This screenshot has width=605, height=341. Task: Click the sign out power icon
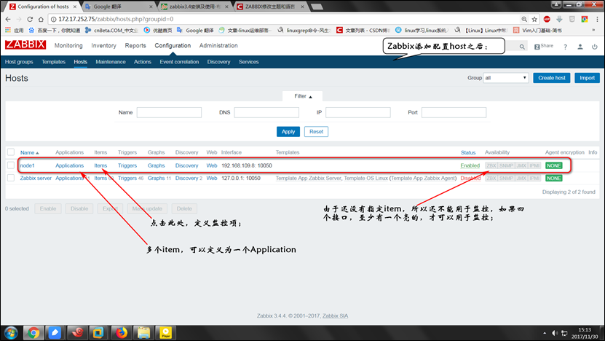point(595,47)
